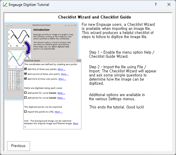Click the close icon of the Checklist Guide panel illustration
This screenshot has width=176, height=155.
tap(80, 61)
